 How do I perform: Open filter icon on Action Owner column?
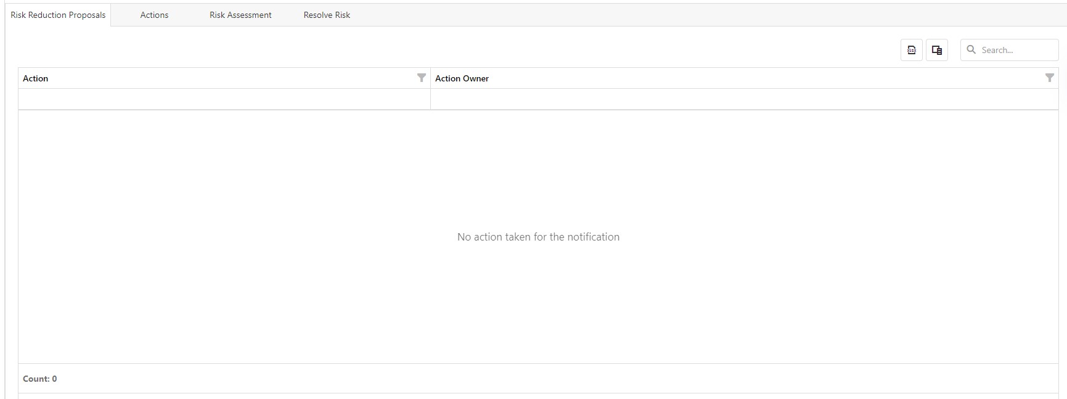coord(1049,78)
